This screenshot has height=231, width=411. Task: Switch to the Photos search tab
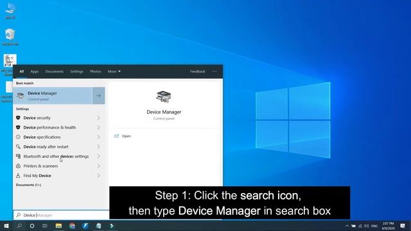tap(96, 71)
